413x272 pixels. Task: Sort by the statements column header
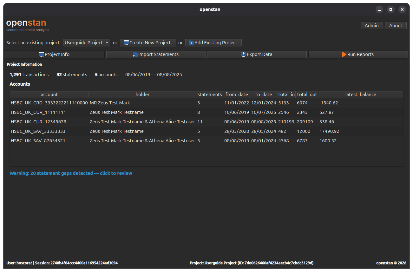(210, 95)
